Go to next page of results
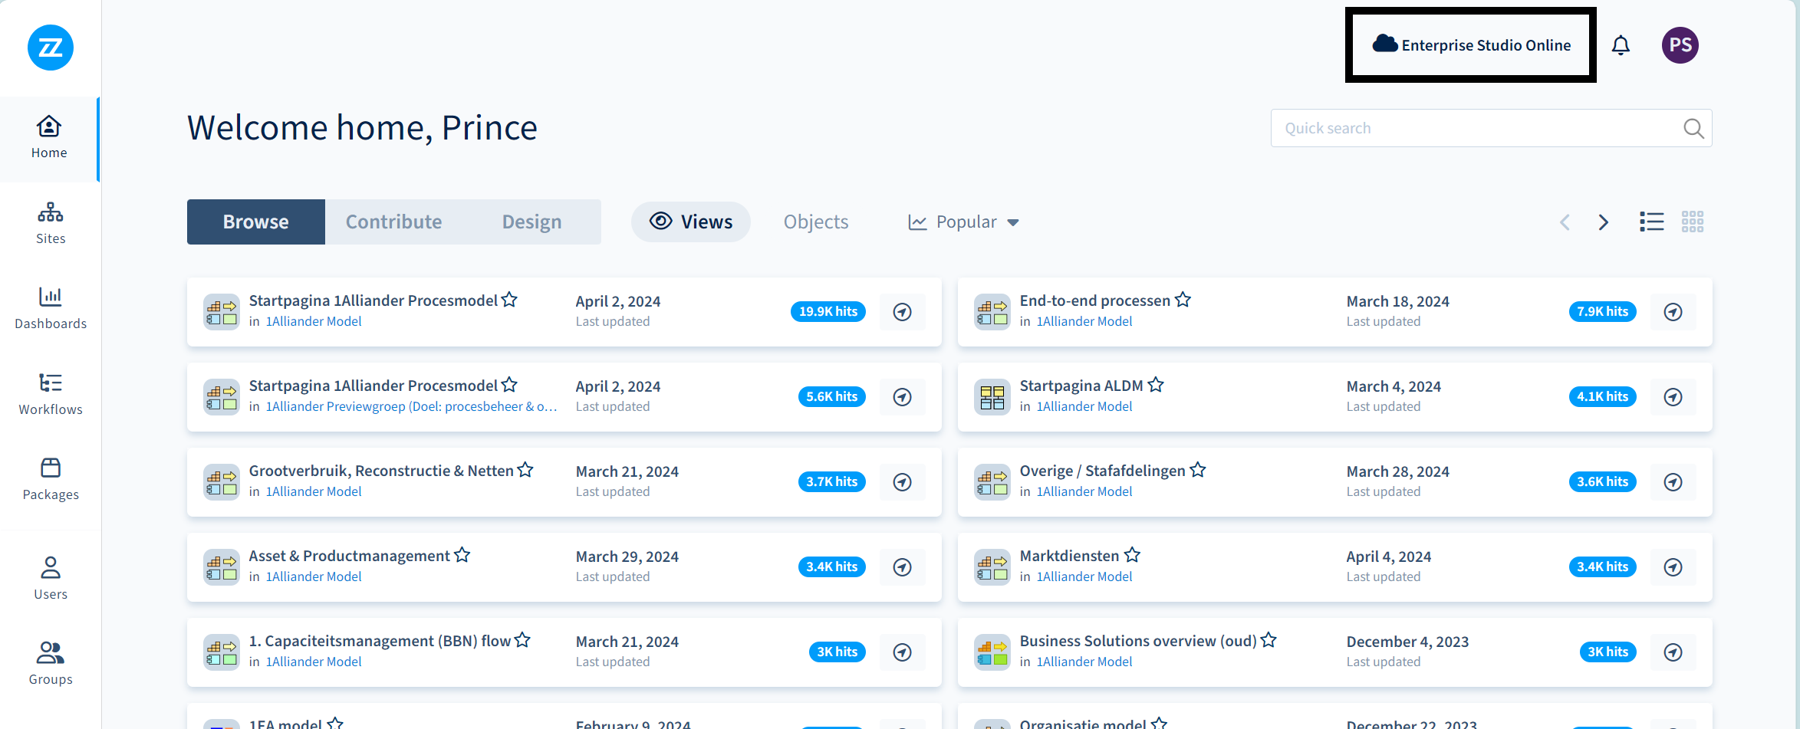 (1603, 222)
